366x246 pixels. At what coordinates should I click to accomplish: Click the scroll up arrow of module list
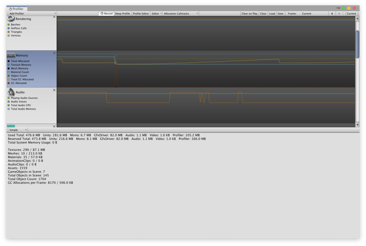click(357, 18)
